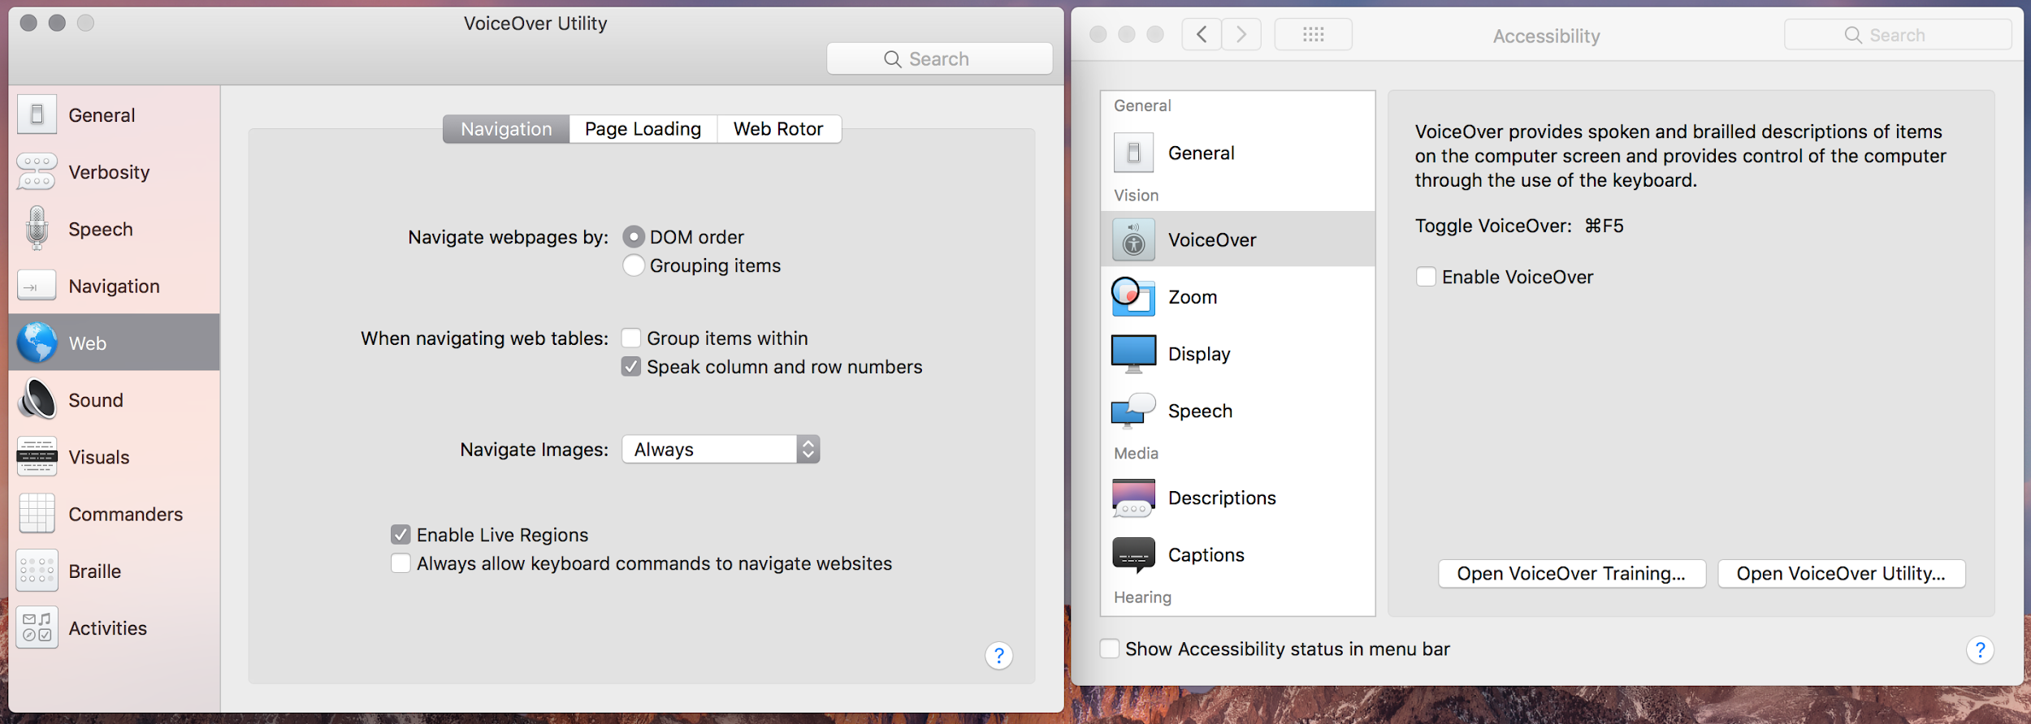Go forward with the right chevron button

1241,35
